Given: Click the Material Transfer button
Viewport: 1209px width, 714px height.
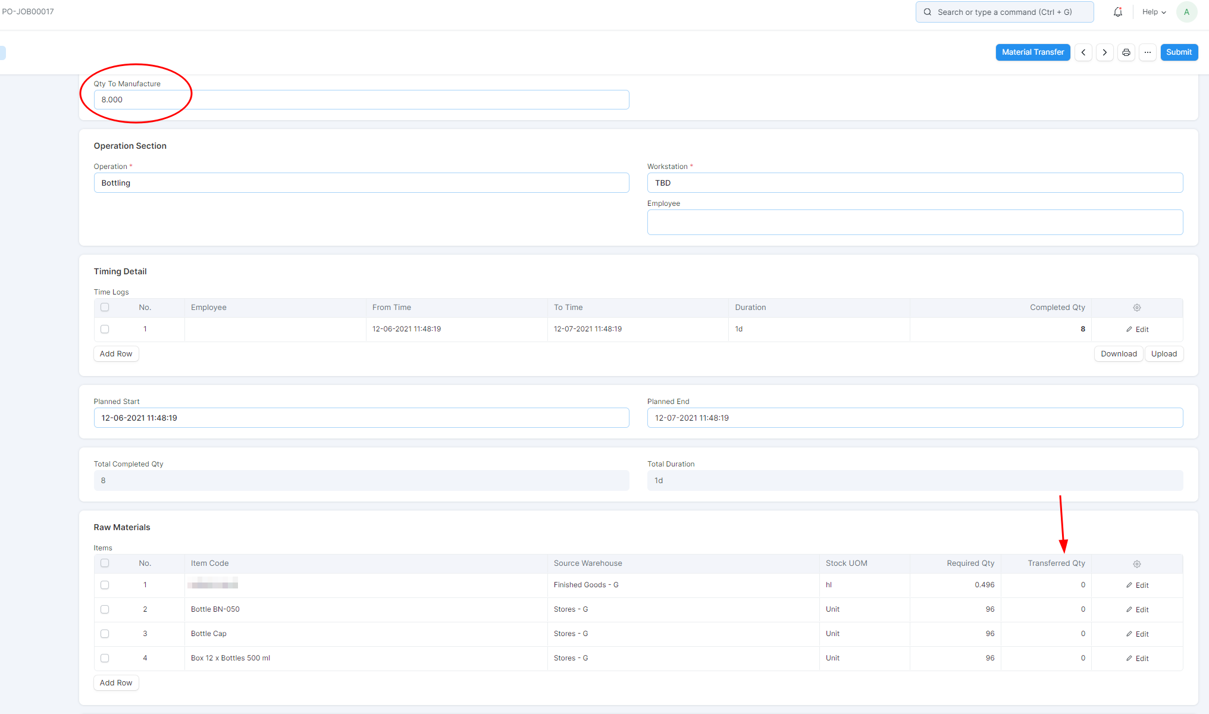Looking at the screenshot, I should pos(1032,52).
